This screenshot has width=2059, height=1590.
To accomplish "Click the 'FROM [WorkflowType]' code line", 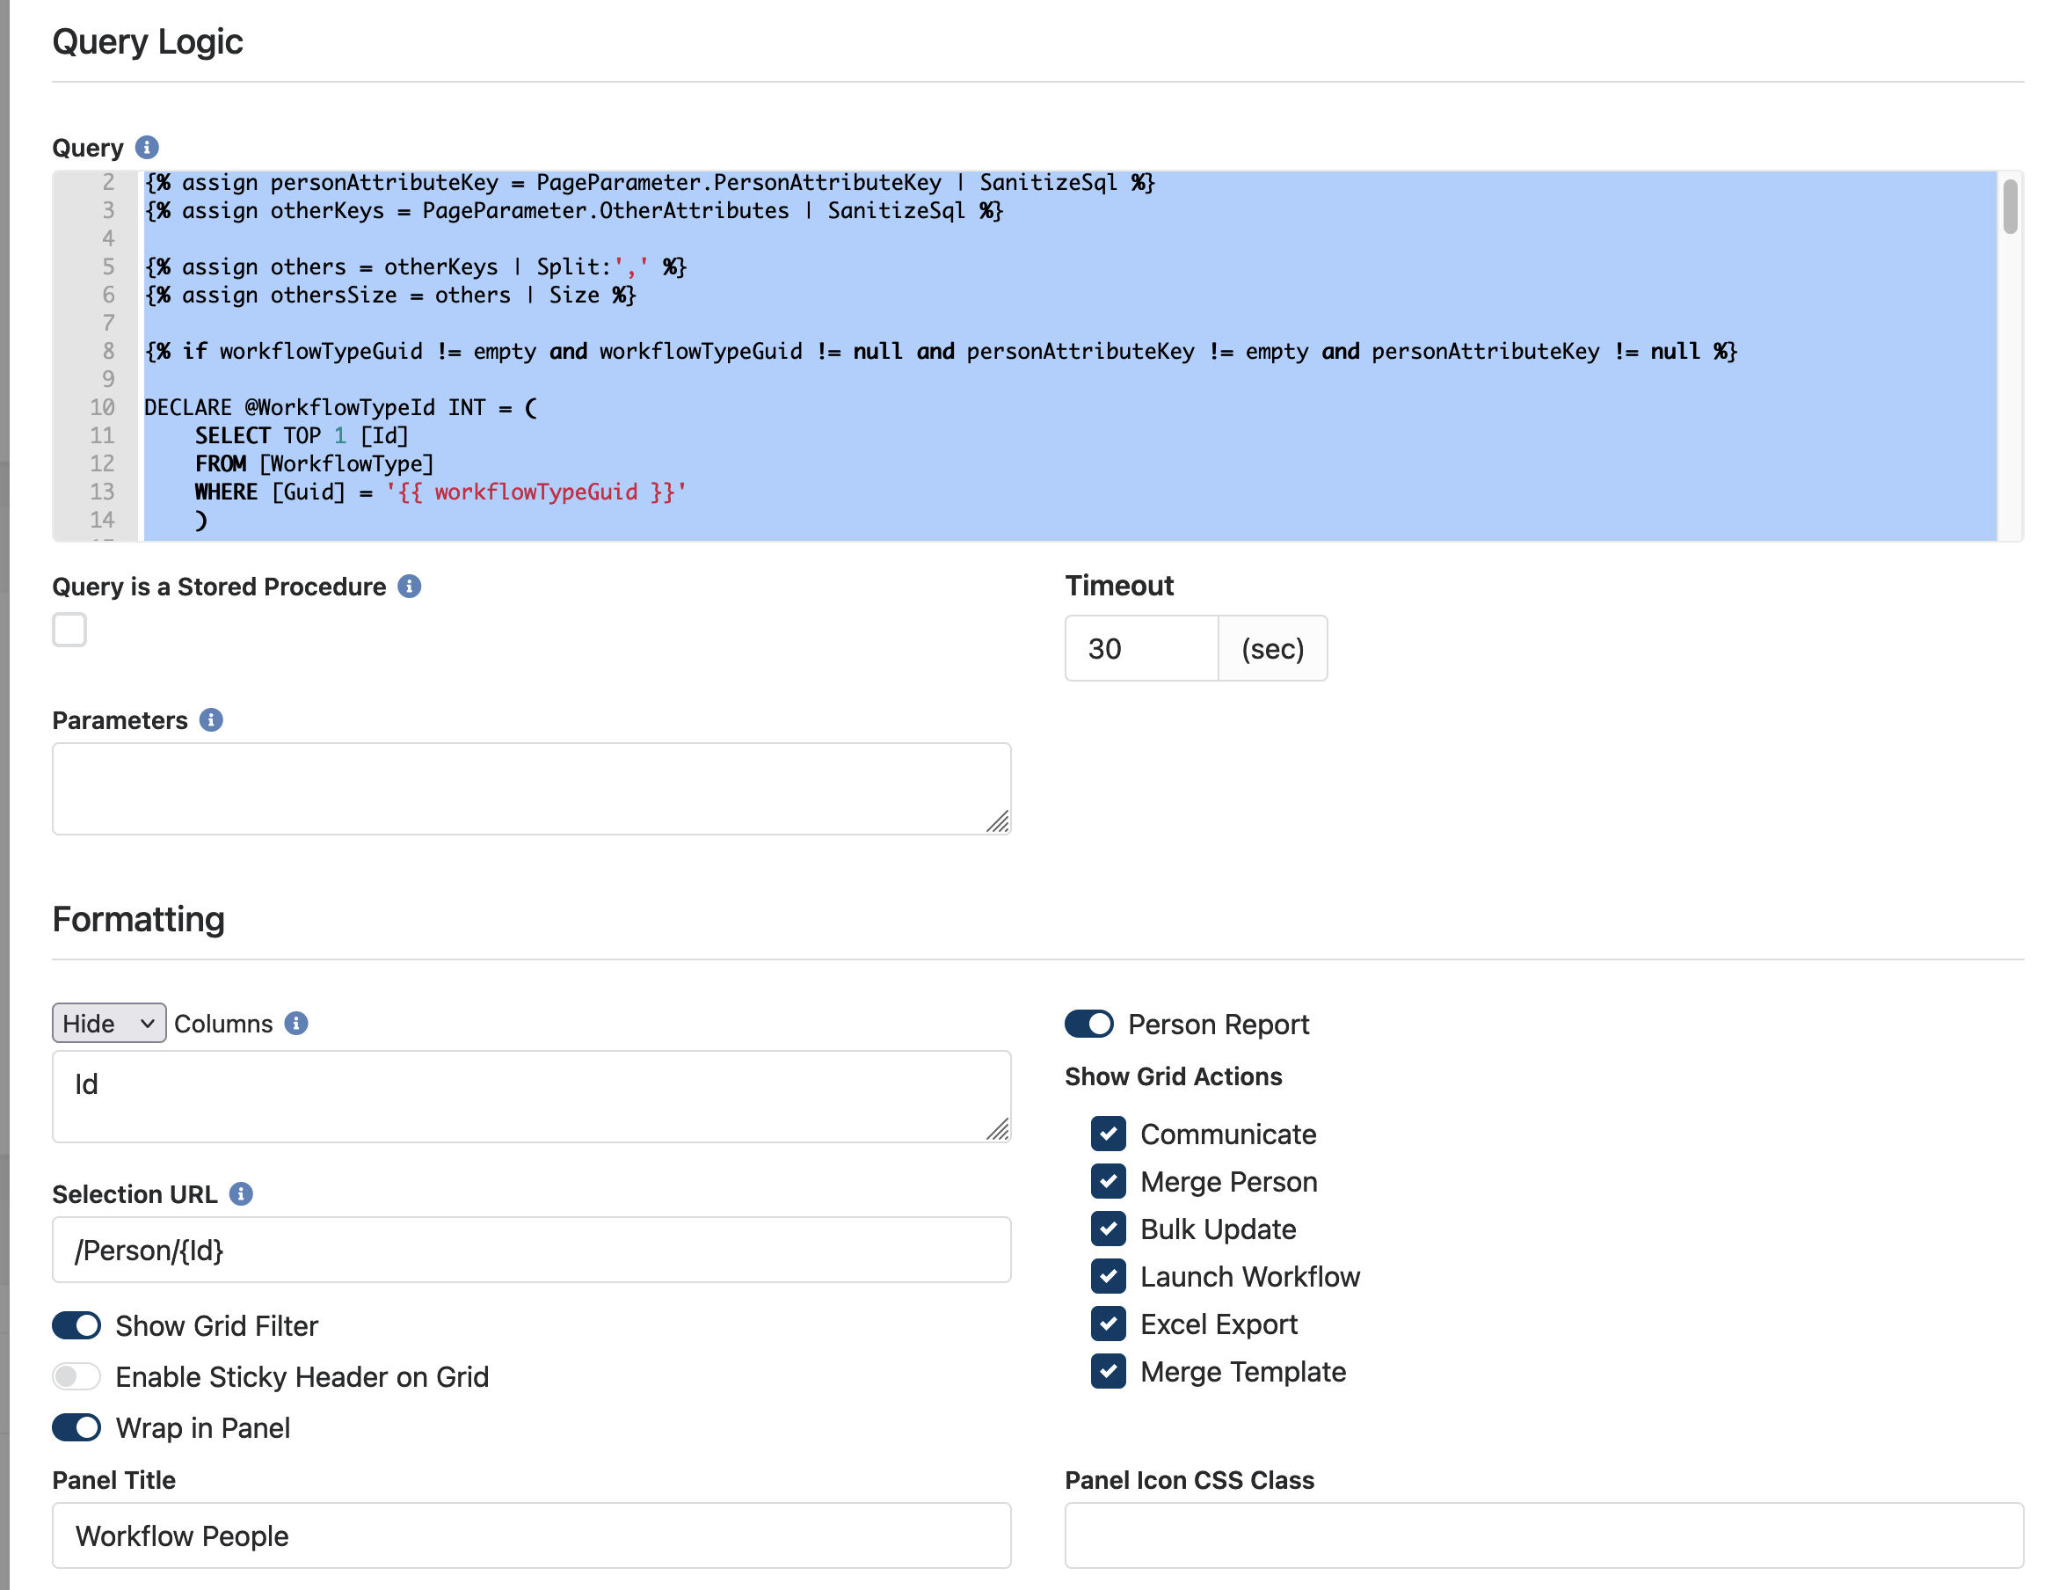I will tap(314, 464).
